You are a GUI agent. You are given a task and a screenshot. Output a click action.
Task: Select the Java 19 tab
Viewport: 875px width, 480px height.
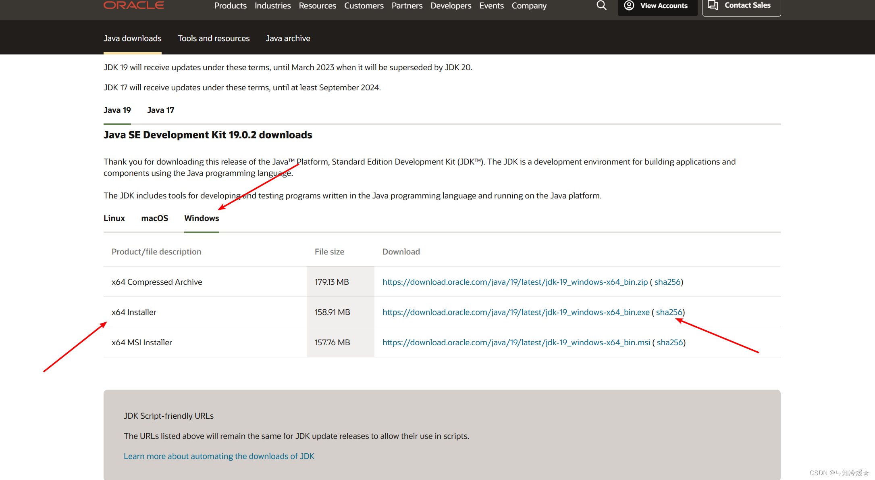tap(117, 110)
